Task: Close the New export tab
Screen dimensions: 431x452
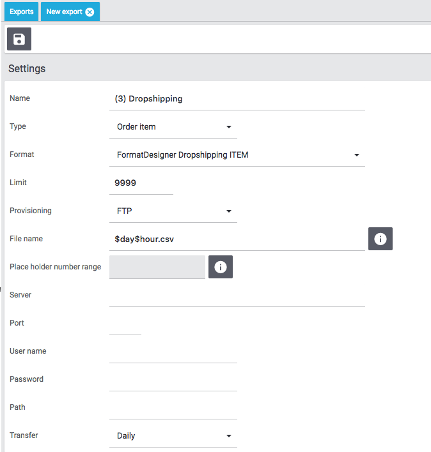Action: [x=90, y=12]
